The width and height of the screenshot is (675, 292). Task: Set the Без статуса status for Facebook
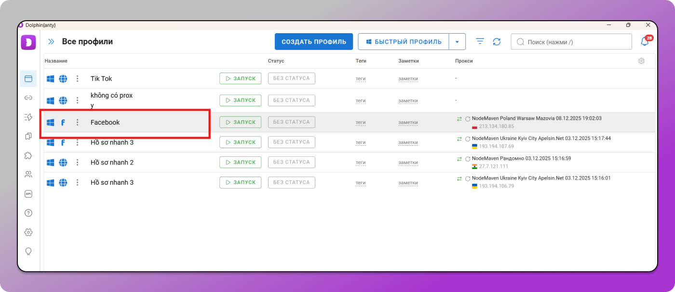(291, 122)
